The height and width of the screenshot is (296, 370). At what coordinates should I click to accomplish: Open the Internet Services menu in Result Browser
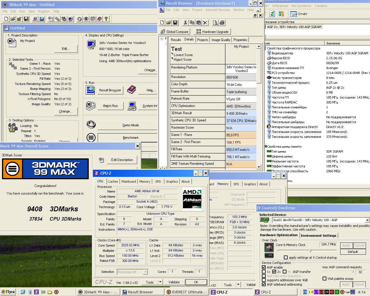point(217,10)
